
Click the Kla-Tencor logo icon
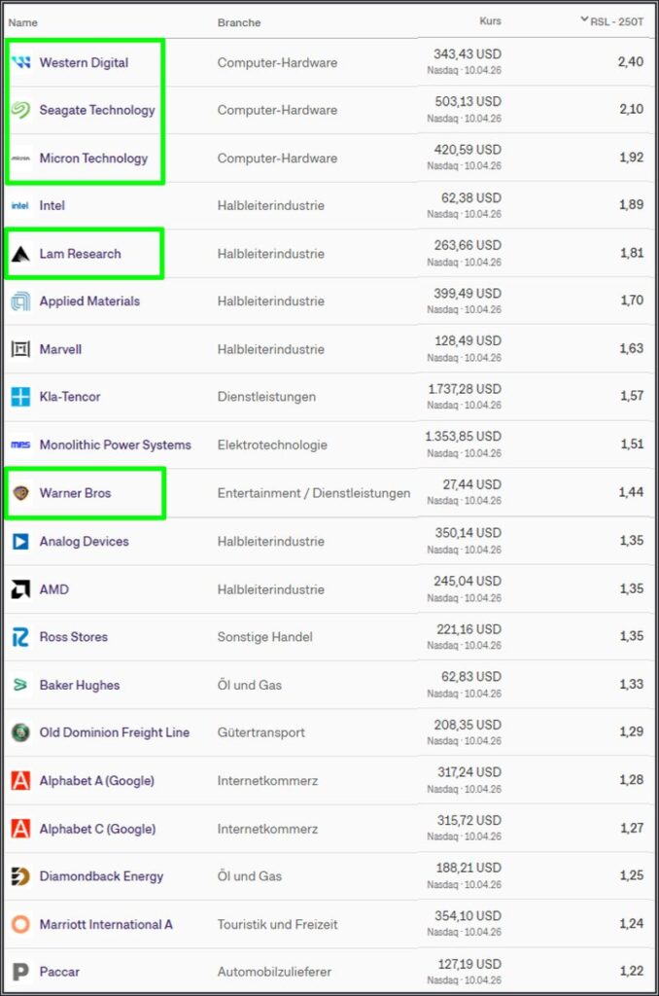pyautogui.click(x=20, y=397)
